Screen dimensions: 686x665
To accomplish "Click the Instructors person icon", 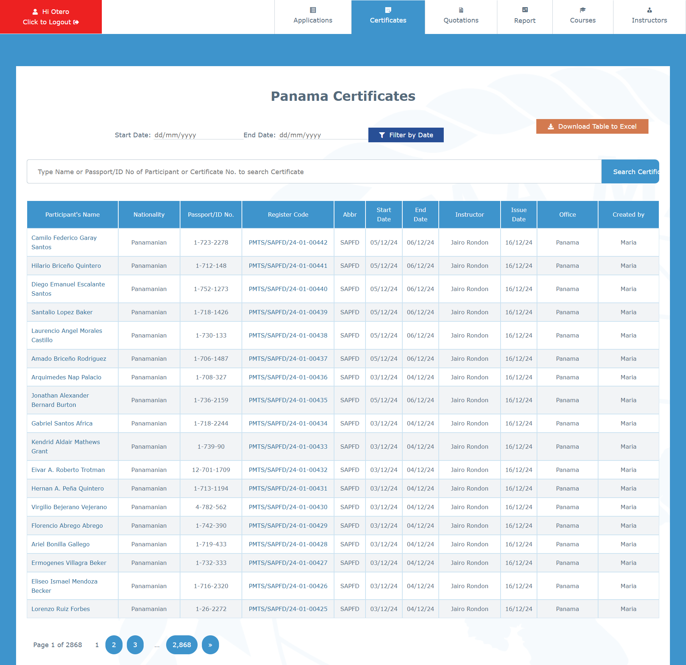I will point(649,10).
